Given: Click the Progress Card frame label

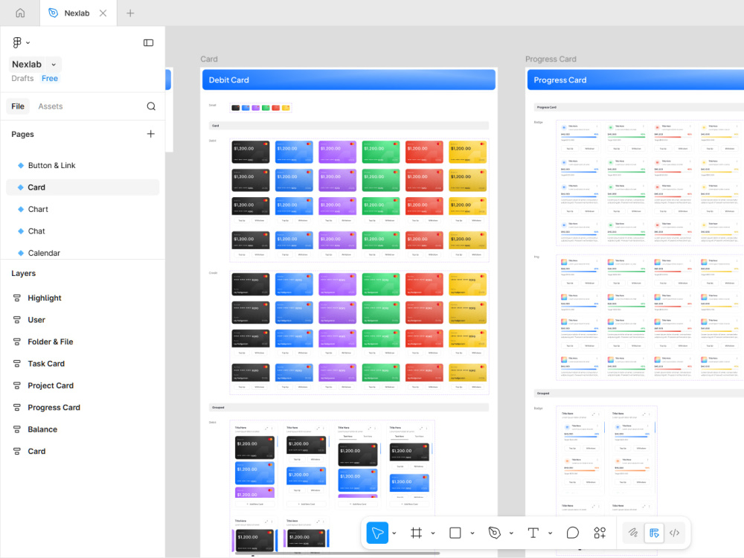Looking at the screenshot, I should point(551,60).
